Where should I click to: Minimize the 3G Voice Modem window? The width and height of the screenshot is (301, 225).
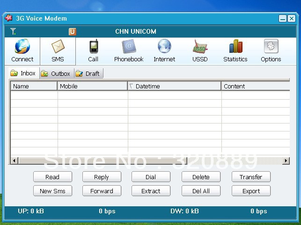pos(283,19)
